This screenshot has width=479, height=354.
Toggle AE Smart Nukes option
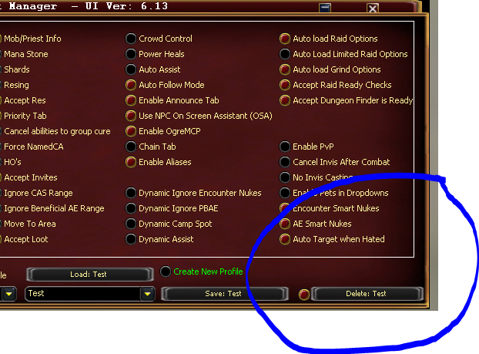[x=285, y=224]
